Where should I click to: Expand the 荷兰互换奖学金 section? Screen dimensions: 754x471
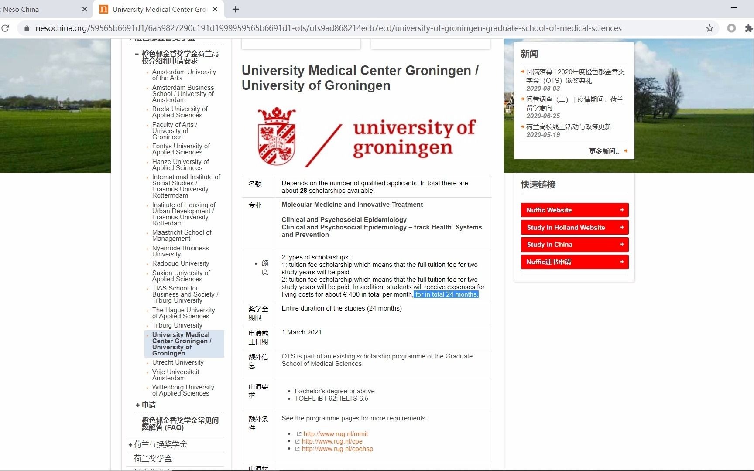(130, 444)
